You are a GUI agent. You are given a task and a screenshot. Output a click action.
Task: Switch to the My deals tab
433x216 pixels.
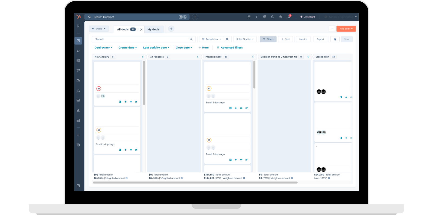153,29
